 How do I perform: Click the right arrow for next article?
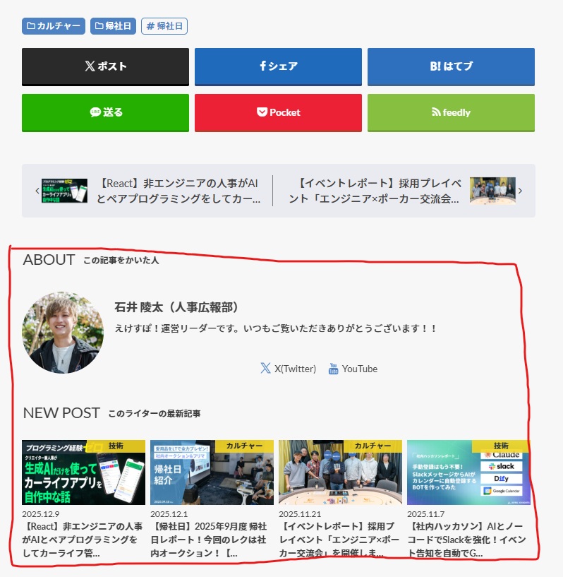(520, 191)
